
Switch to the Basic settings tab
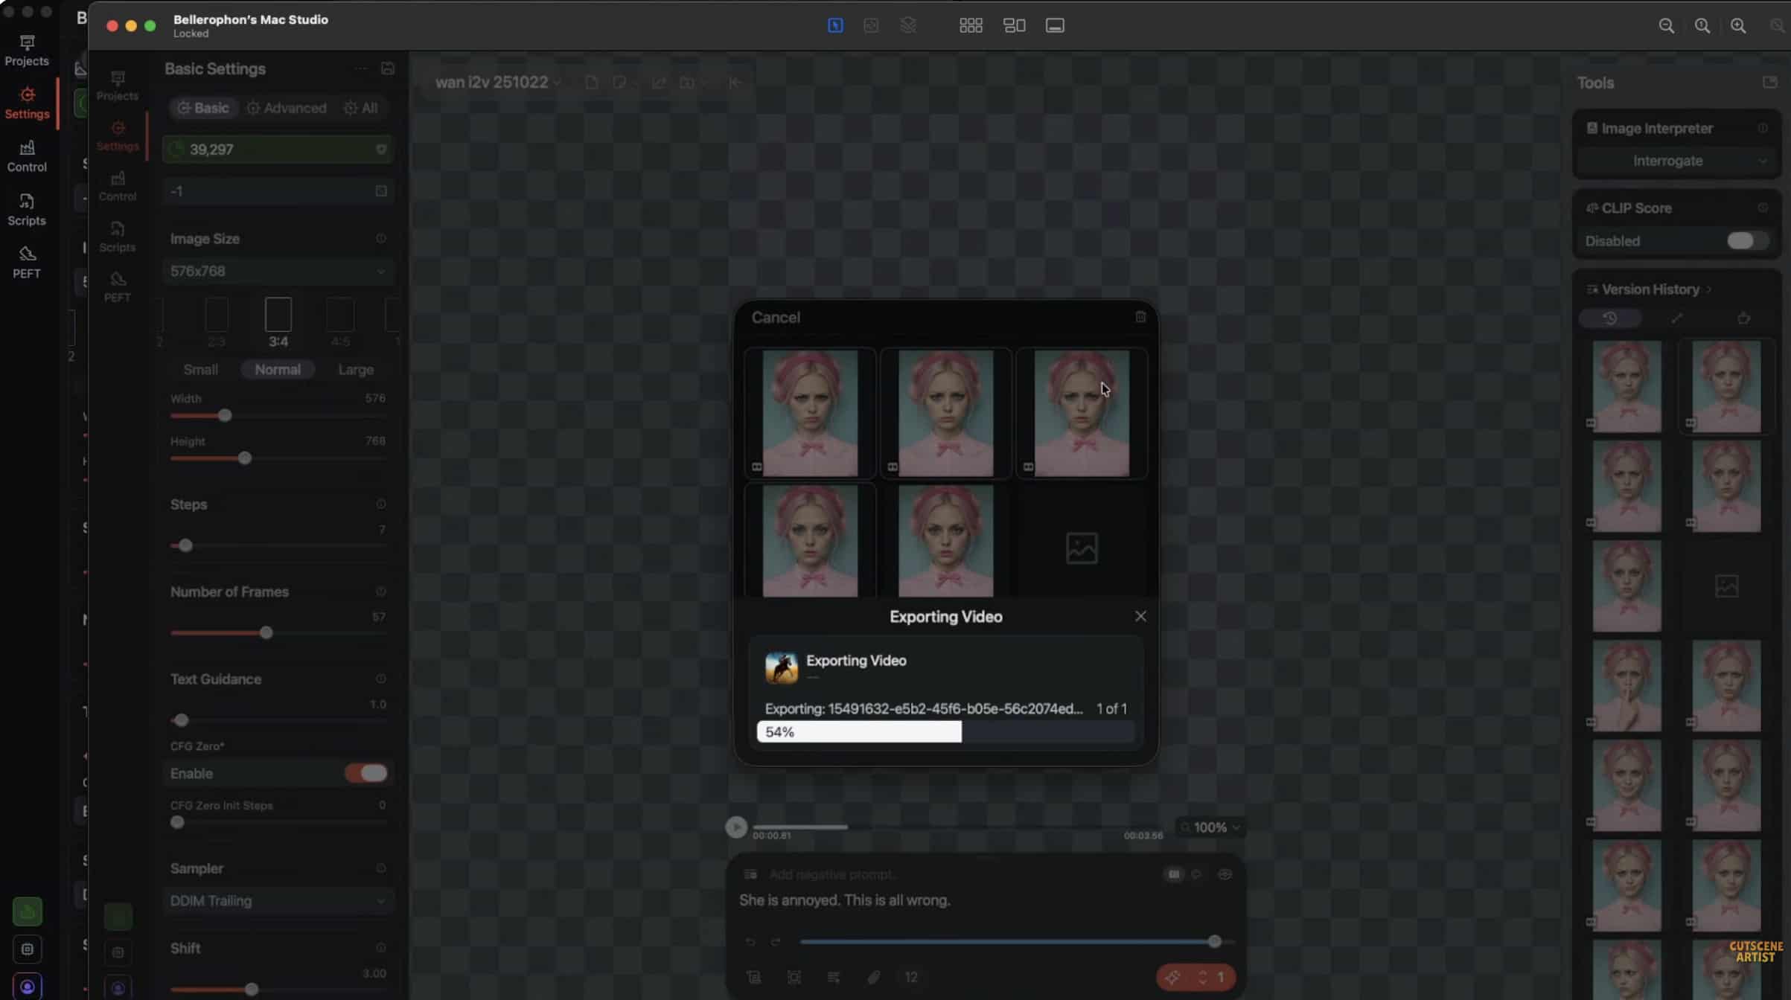point(202,108)
